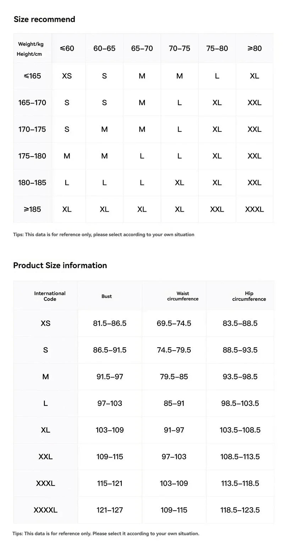Click the tips note below the recommend table
Viewport: 284px width, 543px height.
coord(104,234)
